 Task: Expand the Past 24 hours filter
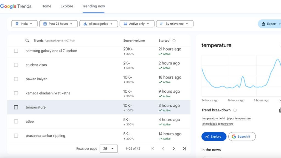pos(58,24)
